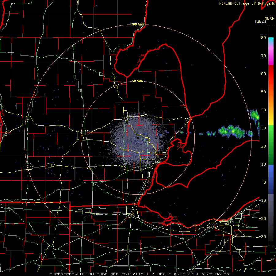Click the 50 value on the dBZ scale

tap(263, 92)
